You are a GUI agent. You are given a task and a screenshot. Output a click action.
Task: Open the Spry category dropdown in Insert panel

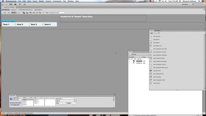[x=154, y=33]
